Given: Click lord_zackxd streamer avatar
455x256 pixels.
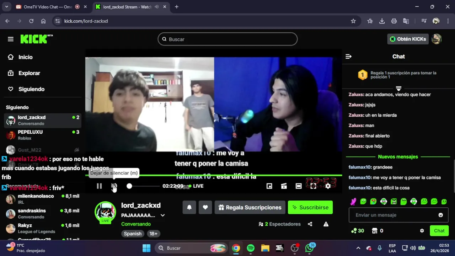Looking at the screenshot, I should (x=105, y=212).
